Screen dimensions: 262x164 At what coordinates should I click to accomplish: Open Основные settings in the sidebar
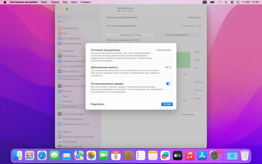[x=78, y=51]
